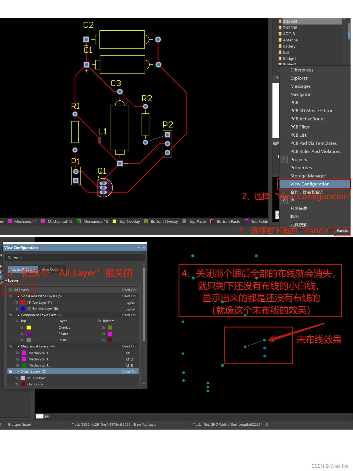Choose View Configuration from Panels menu

coord(314,184)
